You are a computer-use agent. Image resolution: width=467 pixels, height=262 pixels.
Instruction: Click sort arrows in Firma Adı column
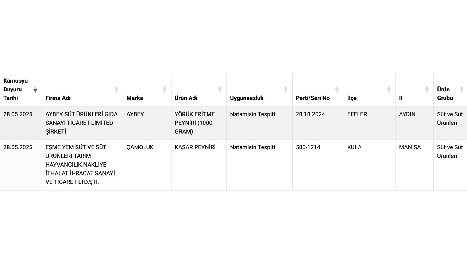[116, 89]
